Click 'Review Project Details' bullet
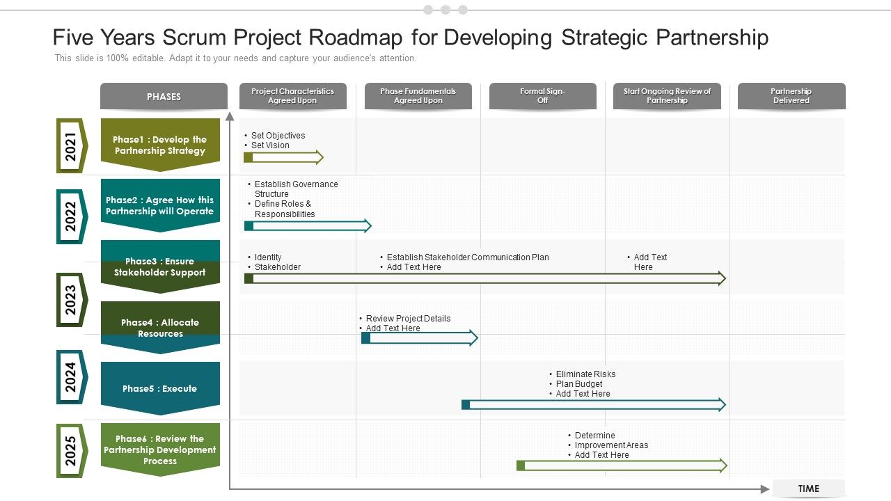The height and width of the screenshot is (501, 891). (408, 319)
